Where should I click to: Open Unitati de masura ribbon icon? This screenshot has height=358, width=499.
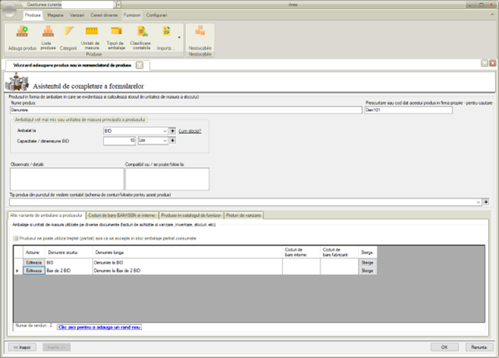pos(91,37)
